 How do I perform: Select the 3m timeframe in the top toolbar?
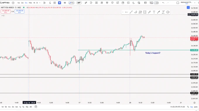click(22, 3)
